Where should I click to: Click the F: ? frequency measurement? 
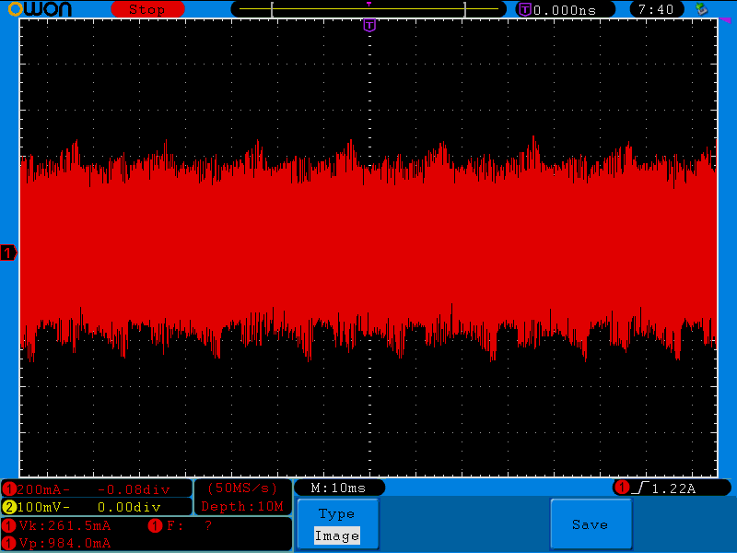tap(189, 525)
